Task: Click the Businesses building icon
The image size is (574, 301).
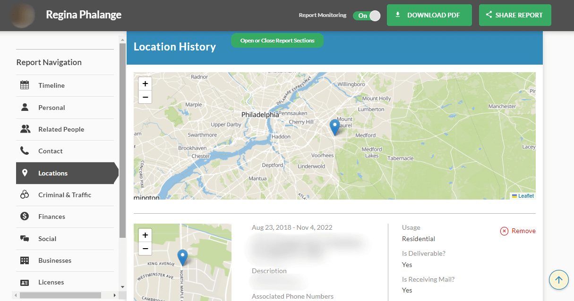Action: pyautogui.click(x=25, y=260)
